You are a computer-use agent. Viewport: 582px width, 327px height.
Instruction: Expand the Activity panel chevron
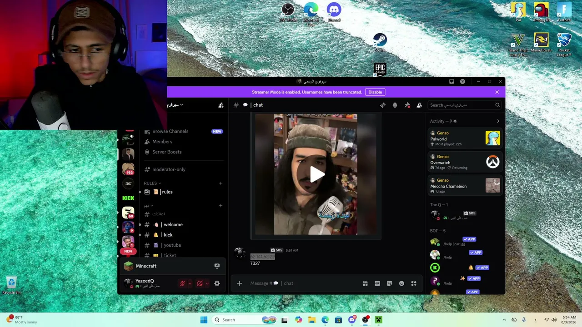[x=498, y=121]
